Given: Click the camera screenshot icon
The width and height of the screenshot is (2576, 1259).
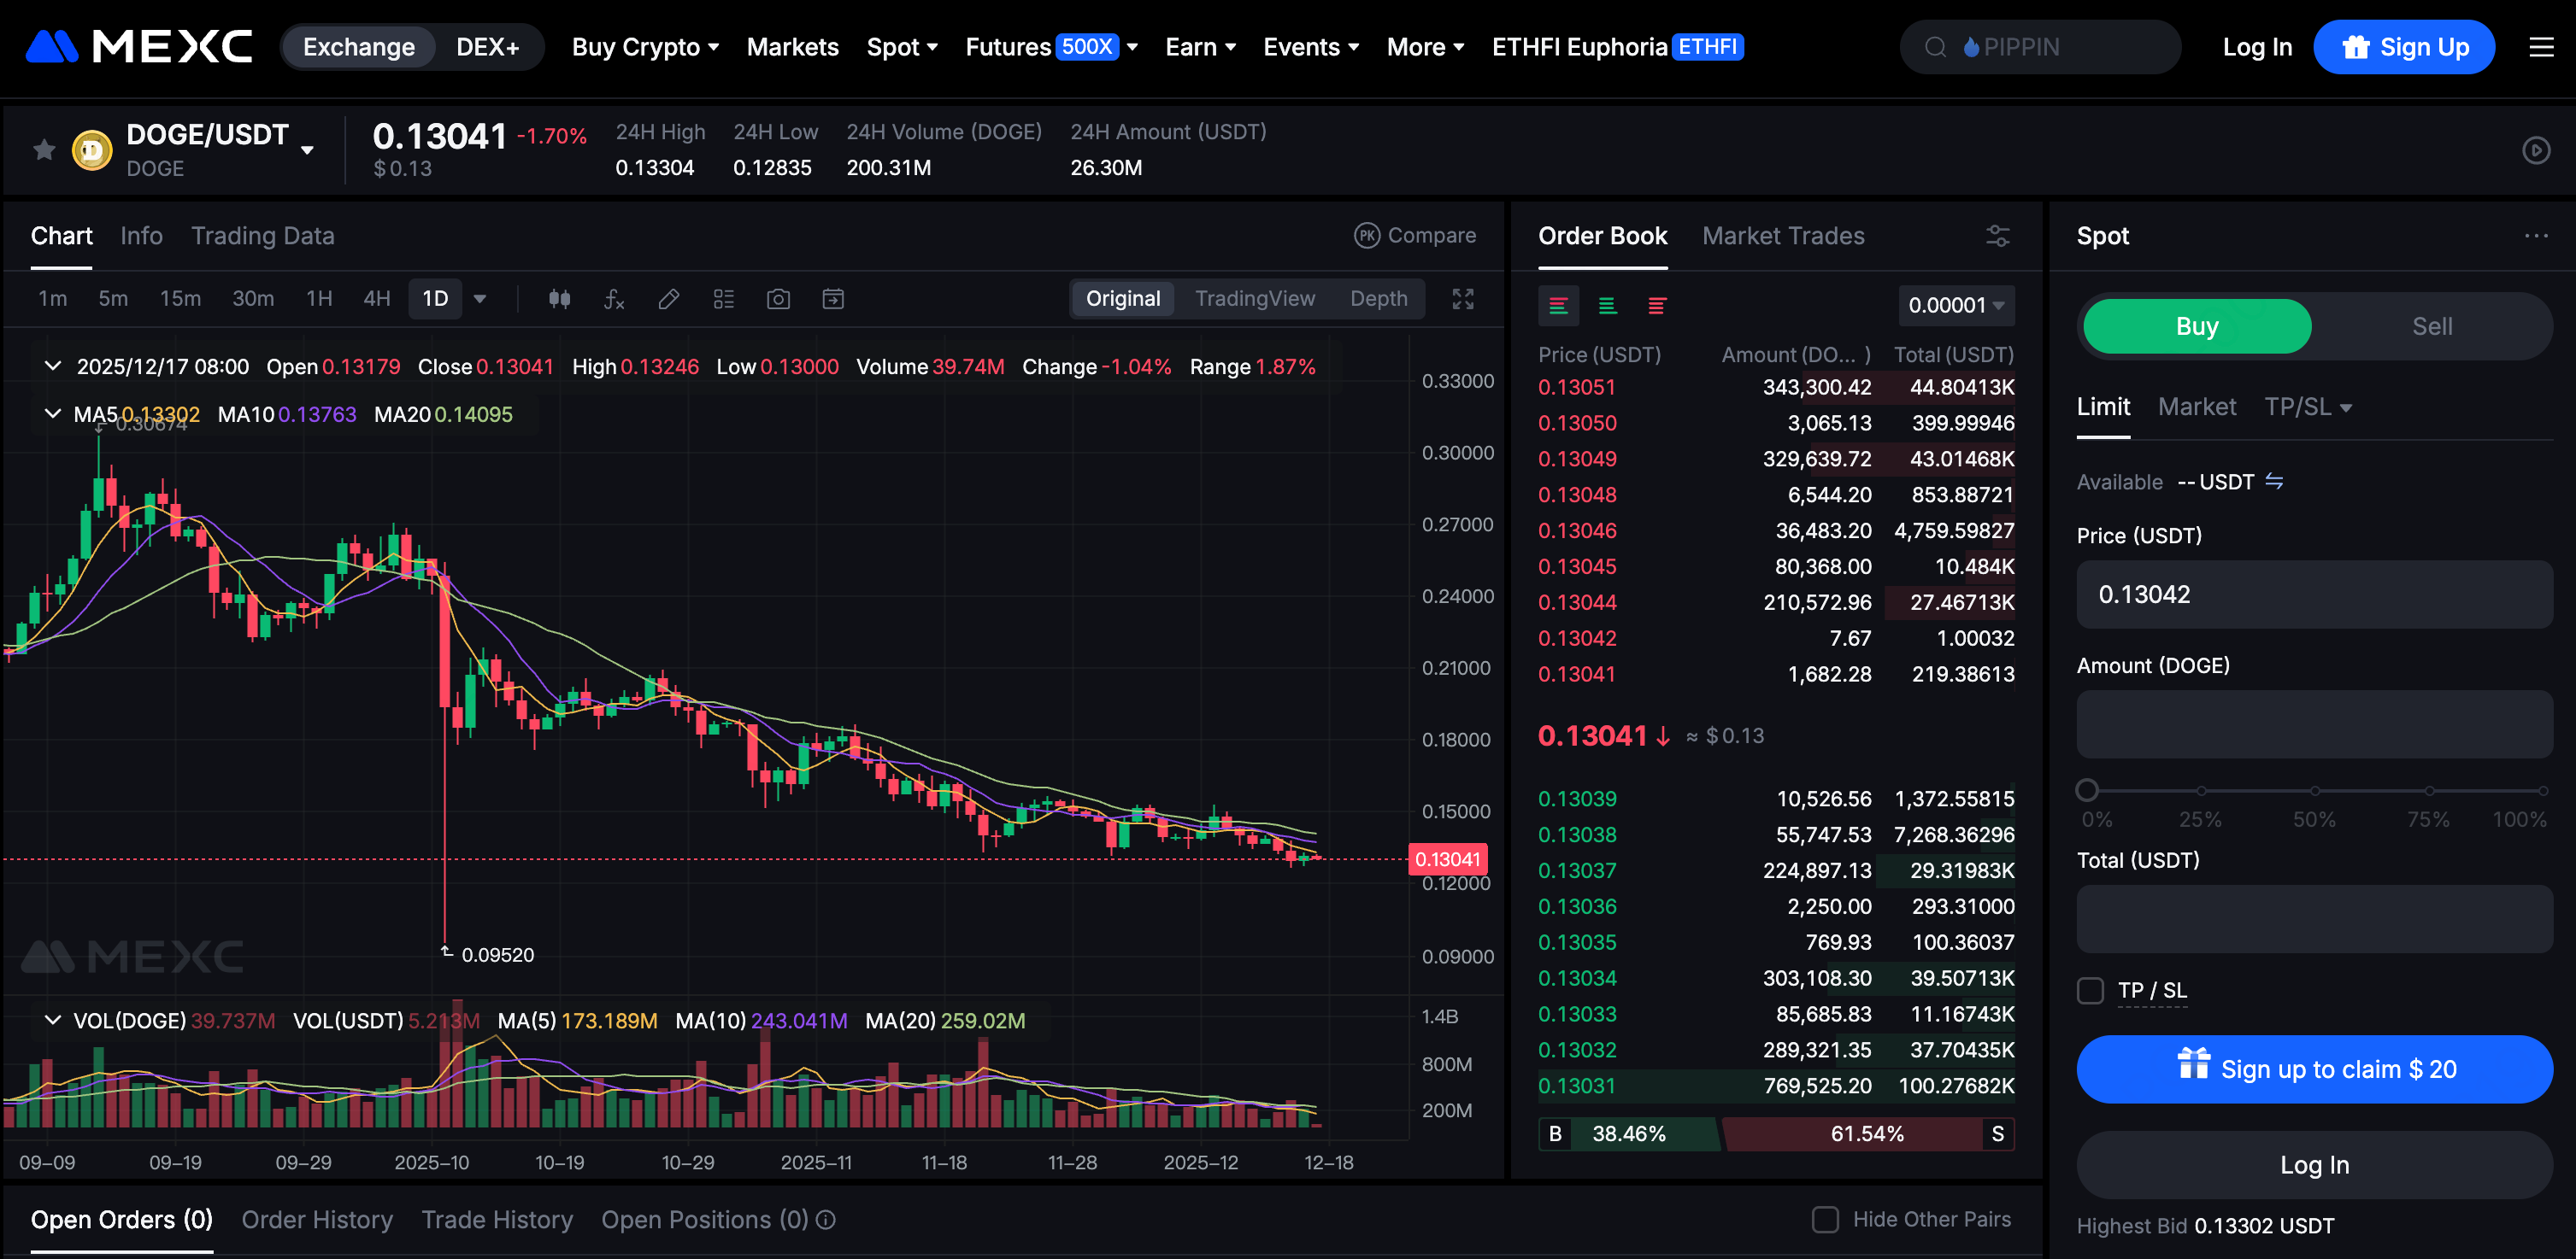Looking at the screenshot, I should click(778, 299).
